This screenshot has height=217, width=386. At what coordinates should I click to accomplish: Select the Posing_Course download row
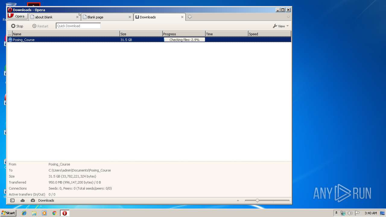[149, 39]
